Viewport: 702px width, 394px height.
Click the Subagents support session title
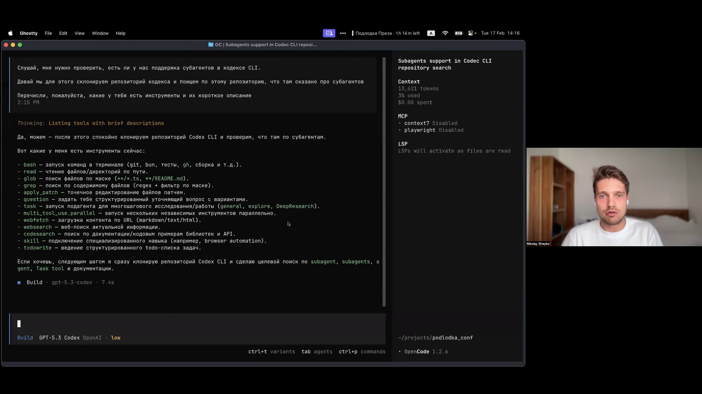click(445, 64)
